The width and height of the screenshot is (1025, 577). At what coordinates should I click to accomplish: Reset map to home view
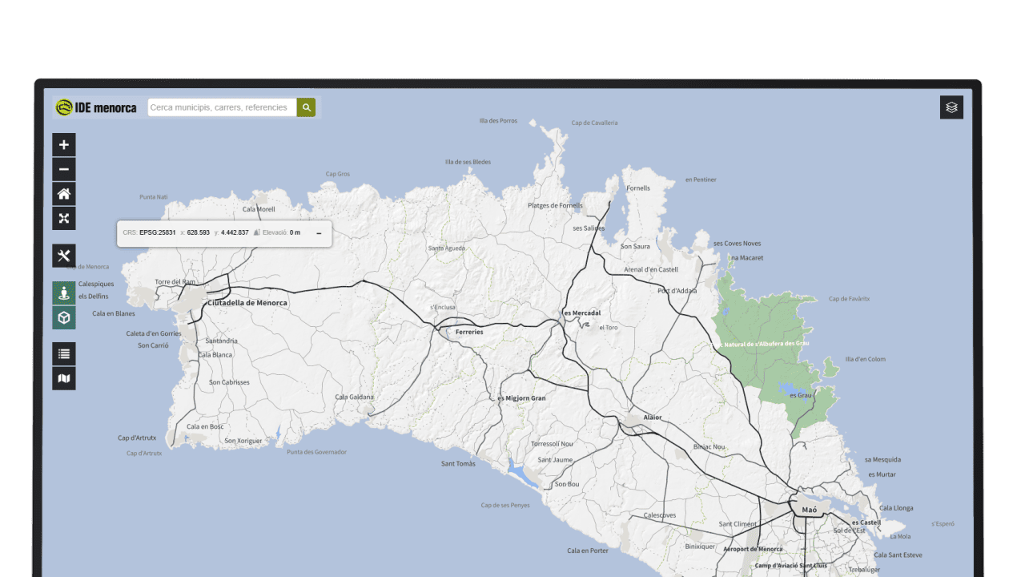tap(64, 194)
